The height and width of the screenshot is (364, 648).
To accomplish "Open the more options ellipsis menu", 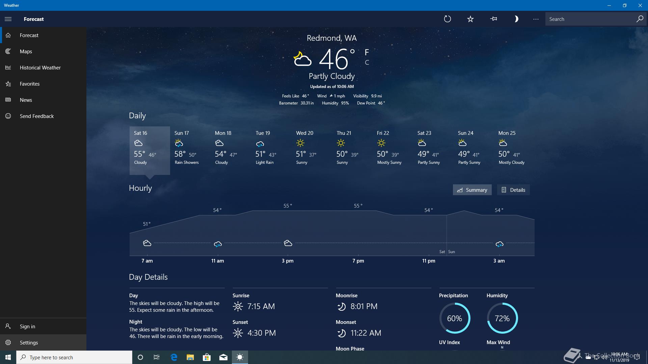I will (536, 19).
